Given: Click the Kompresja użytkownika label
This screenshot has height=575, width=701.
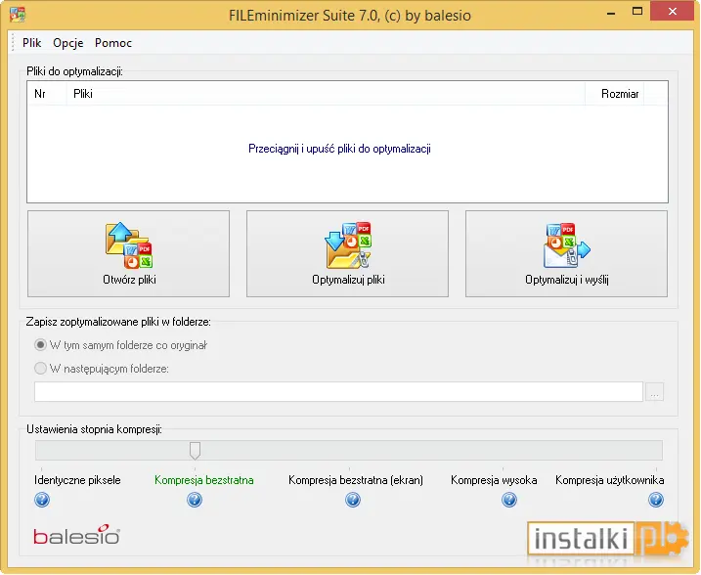Looking at the screenshot, I should point(609,480).
